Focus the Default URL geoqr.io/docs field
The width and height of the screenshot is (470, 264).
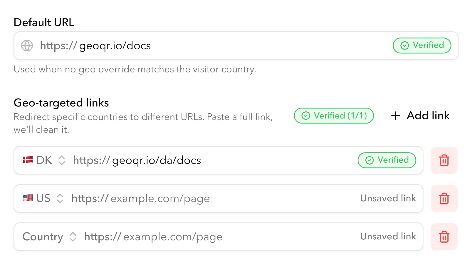tap(206, 46)
